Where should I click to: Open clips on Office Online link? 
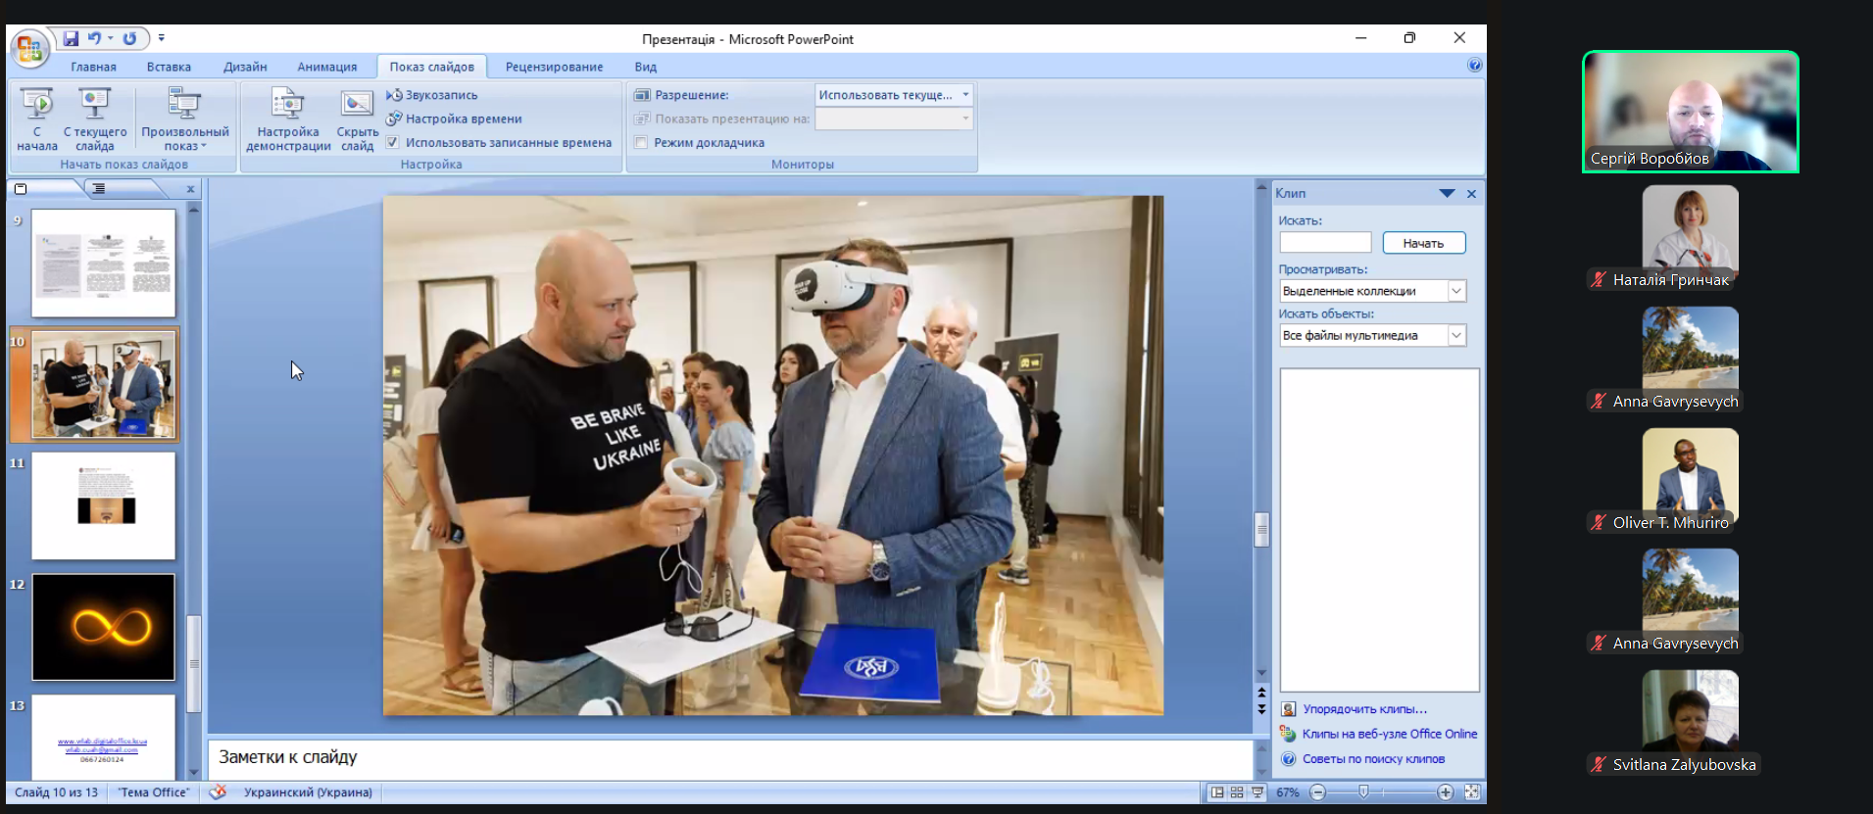pyautogui.click(x=1389, y=734)
